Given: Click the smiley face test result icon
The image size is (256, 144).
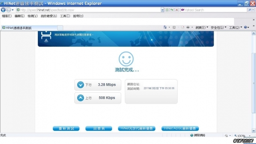Looking at the screenshot, I should pos(126,59).
